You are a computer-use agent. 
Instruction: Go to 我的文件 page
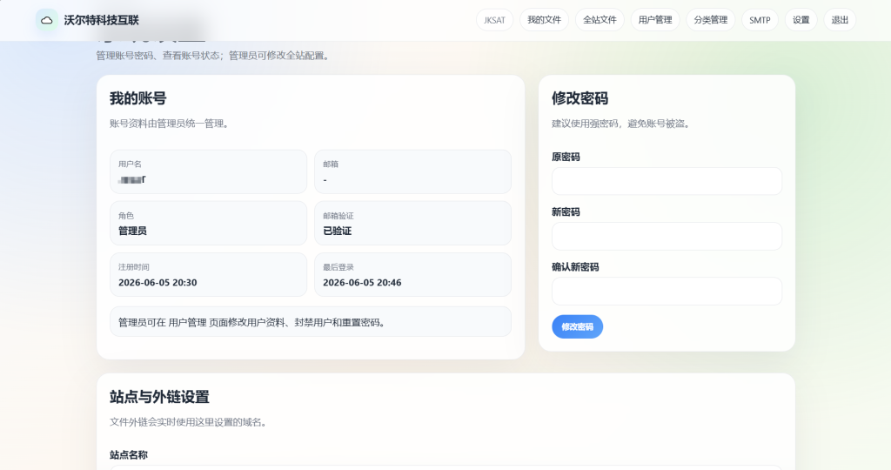pyautogui.click(x=544, y=20)
